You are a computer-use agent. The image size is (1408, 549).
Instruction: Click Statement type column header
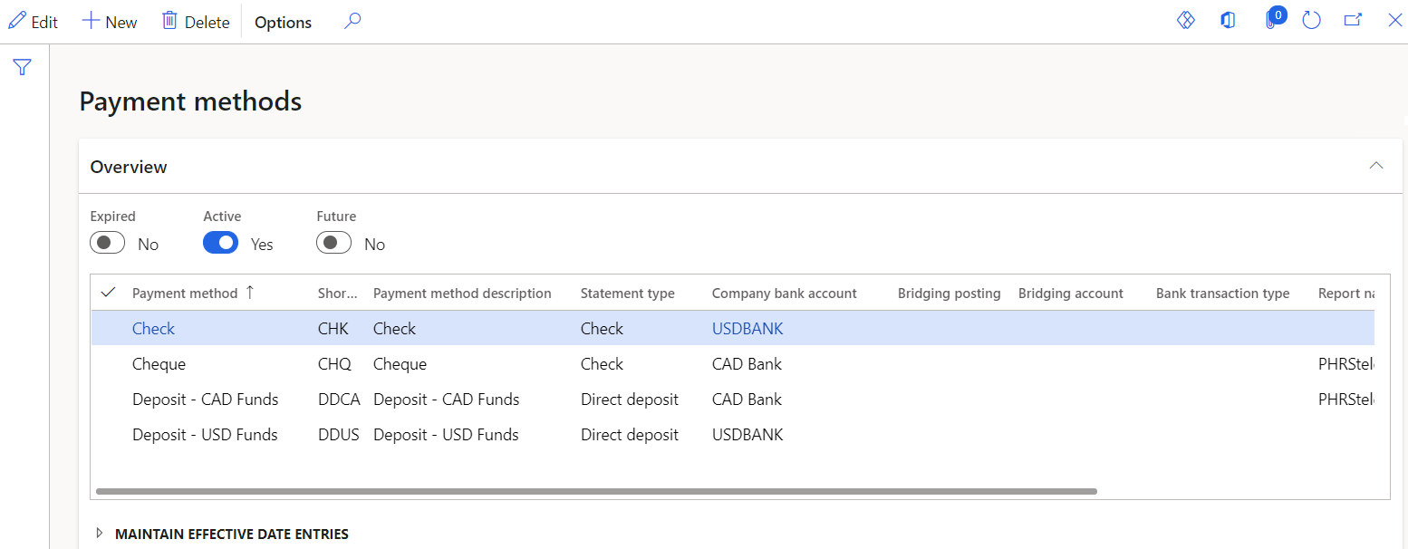click(x=628, y=294)
